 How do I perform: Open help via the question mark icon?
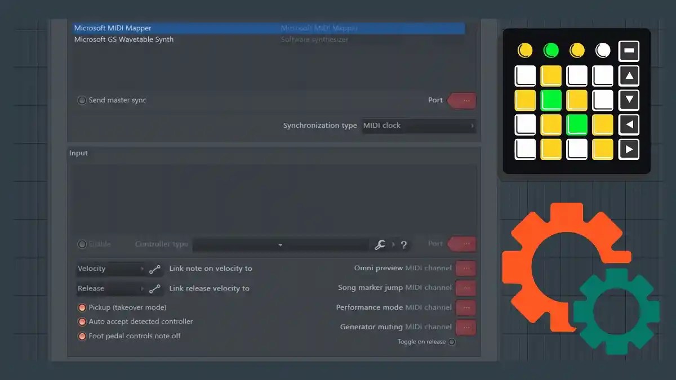(404, 244)
